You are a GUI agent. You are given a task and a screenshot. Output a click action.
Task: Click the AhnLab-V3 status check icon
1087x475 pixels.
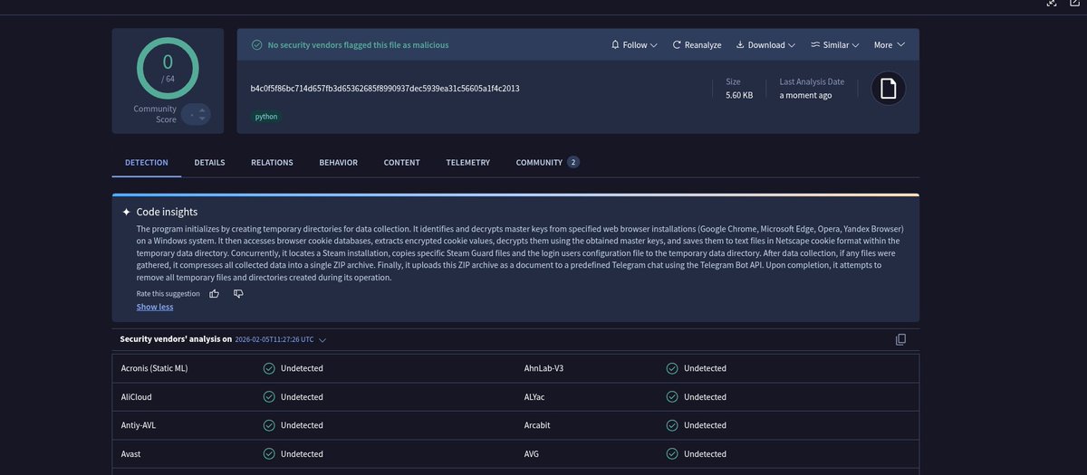pos(672,368)
